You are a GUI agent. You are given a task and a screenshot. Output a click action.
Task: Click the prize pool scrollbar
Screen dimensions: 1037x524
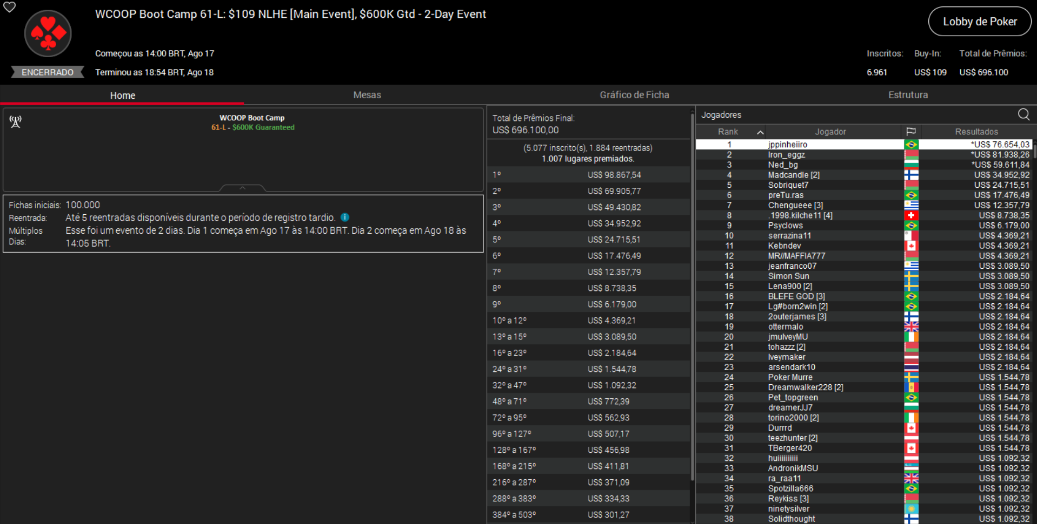point(693,297)
